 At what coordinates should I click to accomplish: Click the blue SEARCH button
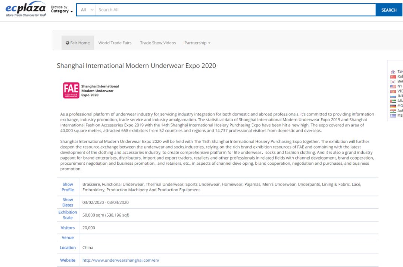[389, 10]
